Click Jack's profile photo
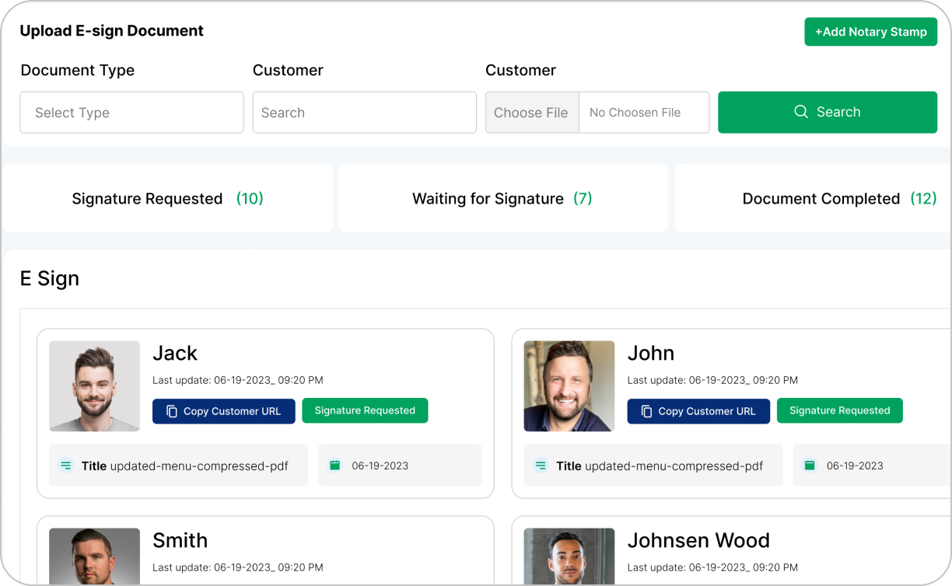The image size is (952, 586). [94, 385]
